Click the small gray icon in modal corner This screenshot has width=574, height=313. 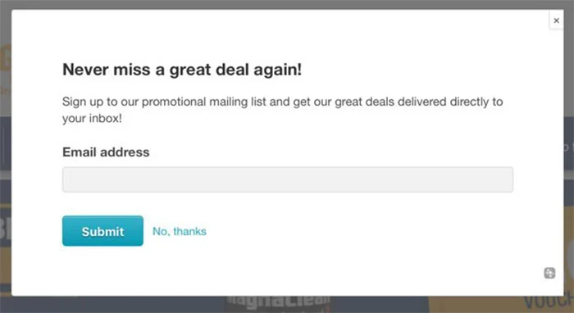pos(549,273)
